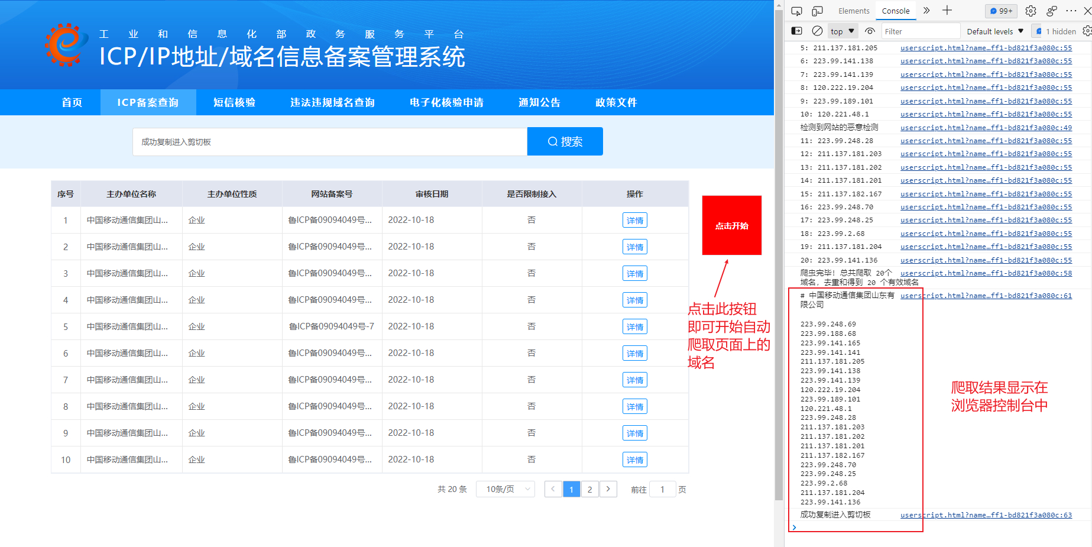Open DevTools more options ellipsis

1071,11
